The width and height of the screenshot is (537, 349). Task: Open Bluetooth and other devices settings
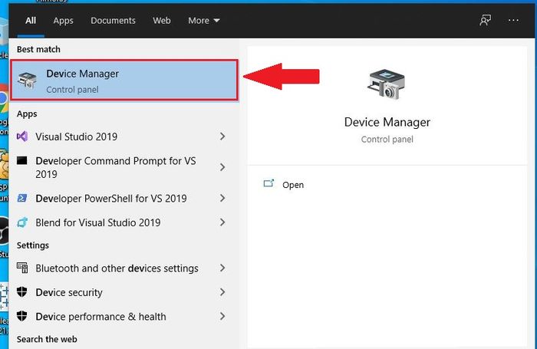tap(124, 268)
